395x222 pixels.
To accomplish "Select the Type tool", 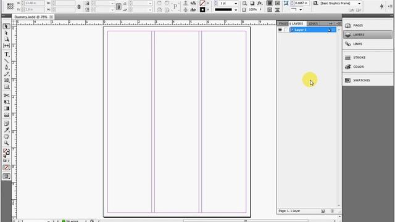I will (7, 54).
